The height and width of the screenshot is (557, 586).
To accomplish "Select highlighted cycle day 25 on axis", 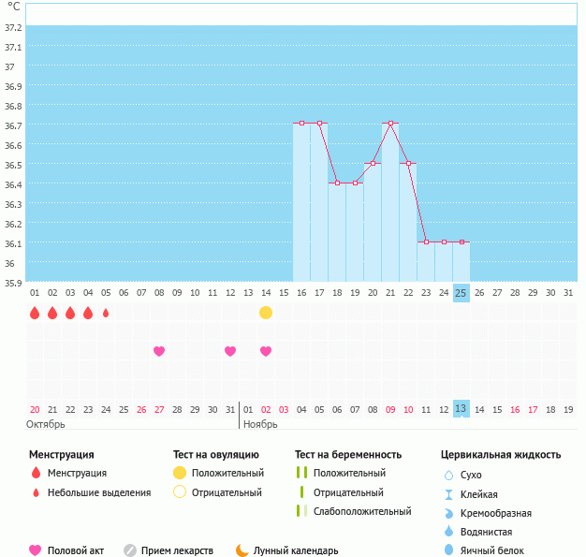I will click(461, 293).
